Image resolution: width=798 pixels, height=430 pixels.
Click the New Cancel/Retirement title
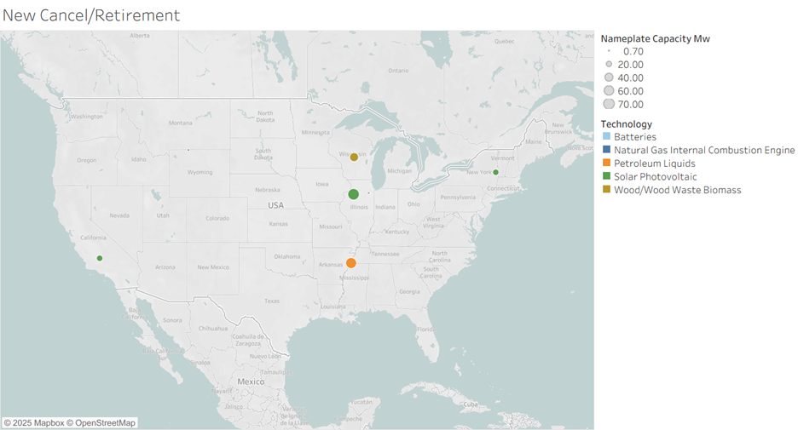[90, 15]
